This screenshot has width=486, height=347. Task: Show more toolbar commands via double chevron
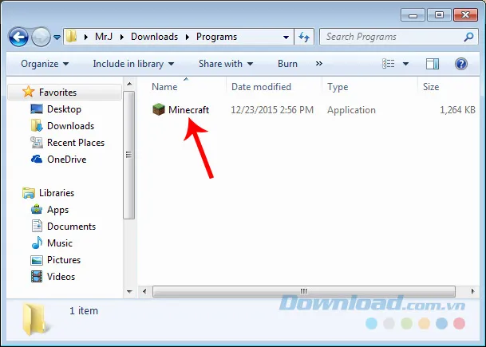319,64
